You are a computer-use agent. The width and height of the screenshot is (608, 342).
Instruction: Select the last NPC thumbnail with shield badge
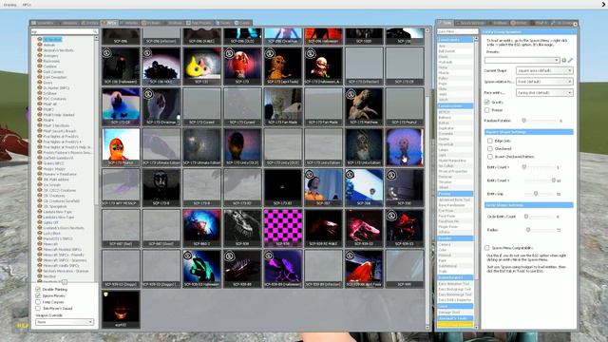pos(121,309)
